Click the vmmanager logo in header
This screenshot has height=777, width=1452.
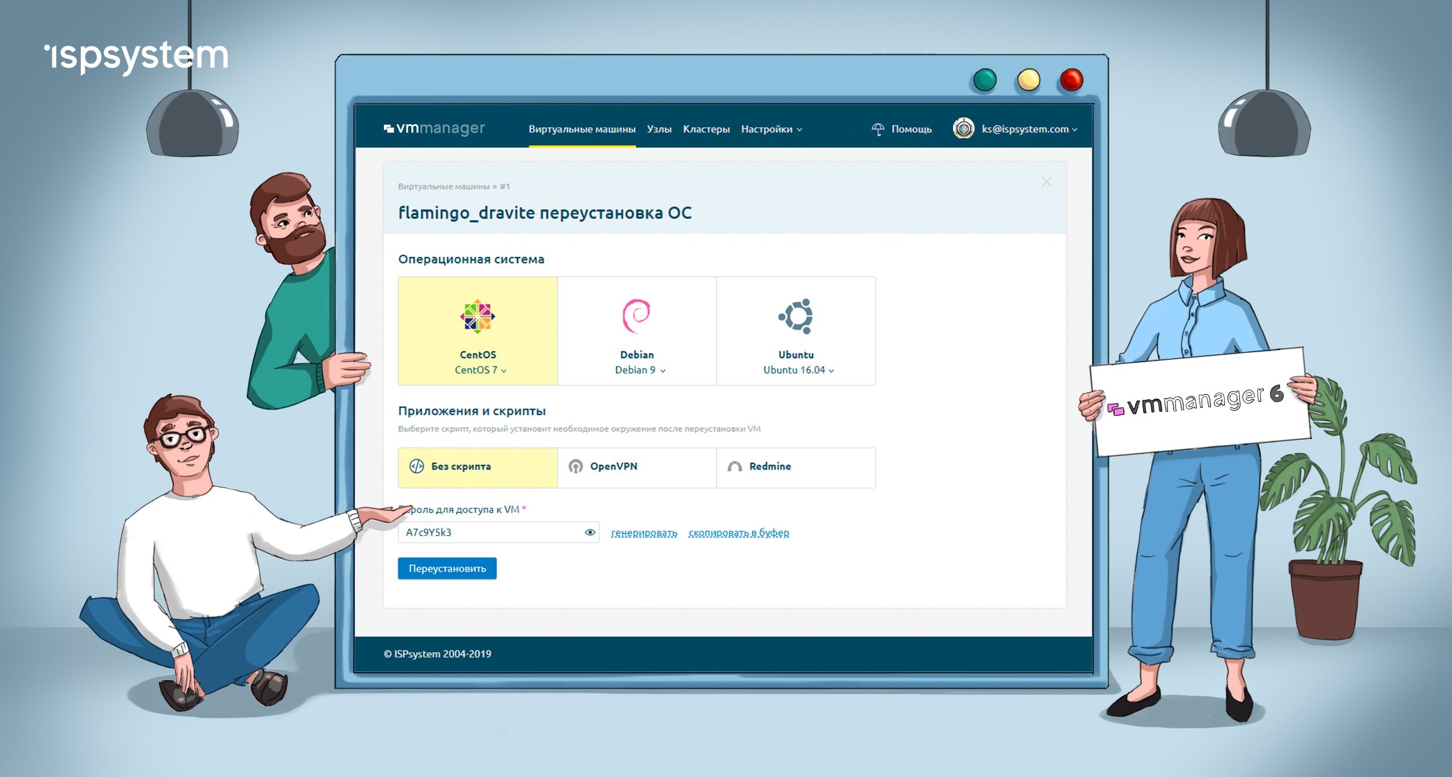click(434, 128)
